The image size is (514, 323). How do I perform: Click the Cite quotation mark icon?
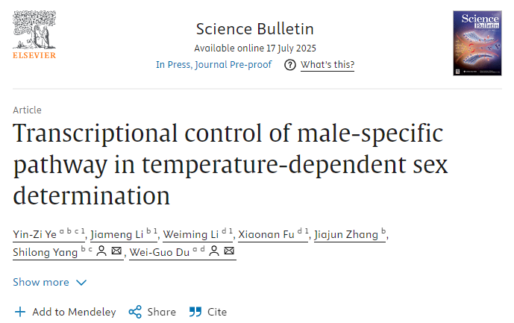coord(195,312)
